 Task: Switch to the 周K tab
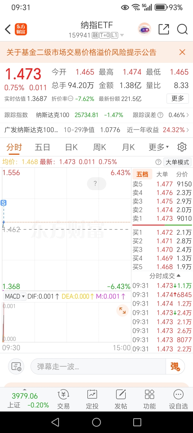coord(99,147)
